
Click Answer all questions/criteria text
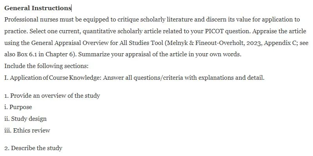[x=183, y=77]
